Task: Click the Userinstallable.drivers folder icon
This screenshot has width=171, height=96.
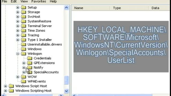Action: click(x=24, y=45)
